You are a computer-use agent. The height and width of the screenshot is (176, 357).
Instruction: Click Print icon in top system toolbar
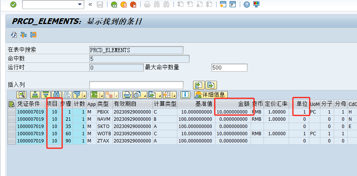[x=147, y=5]
